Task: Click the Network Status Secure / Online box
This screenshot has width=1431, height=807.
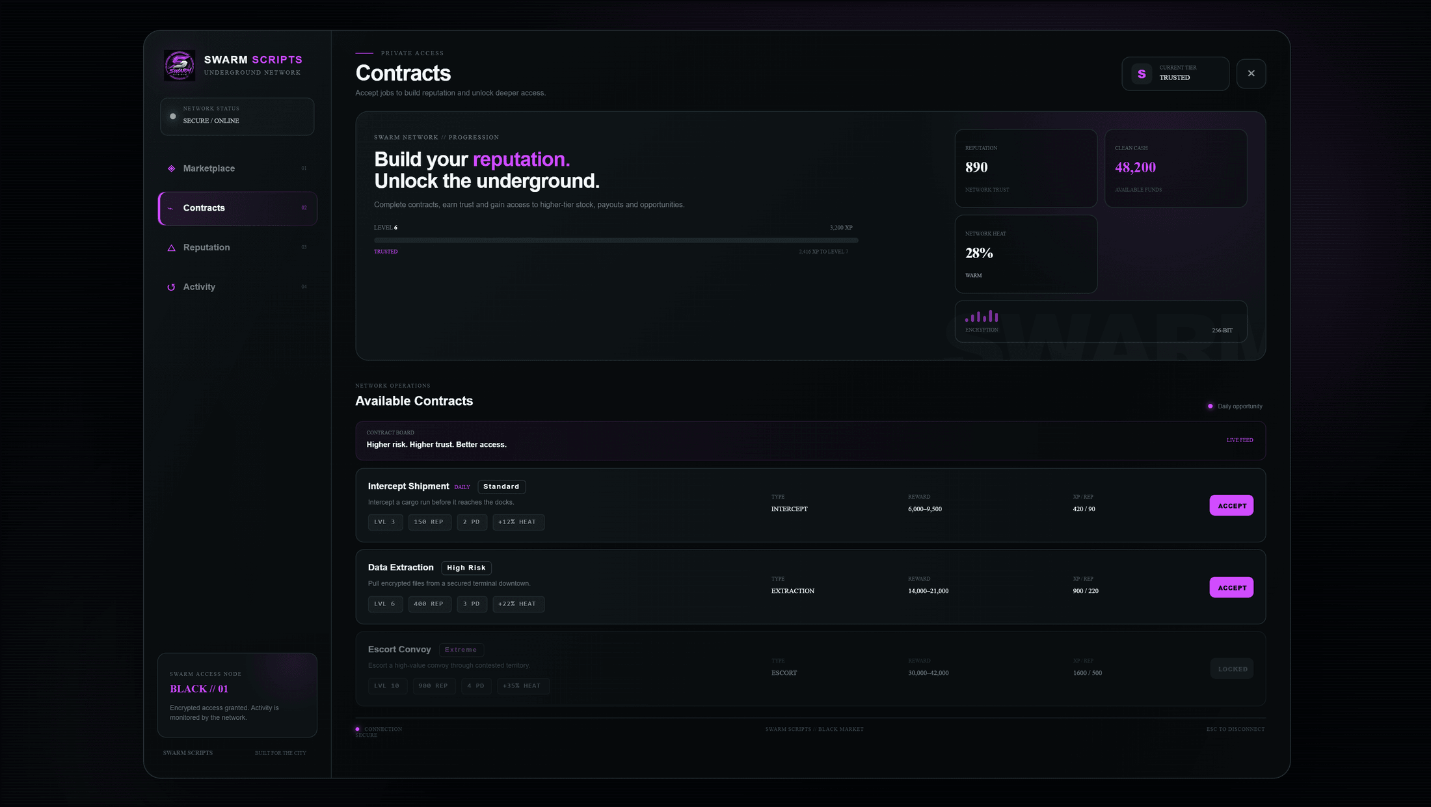Action: pyautogui.click(x=237, y=116)
